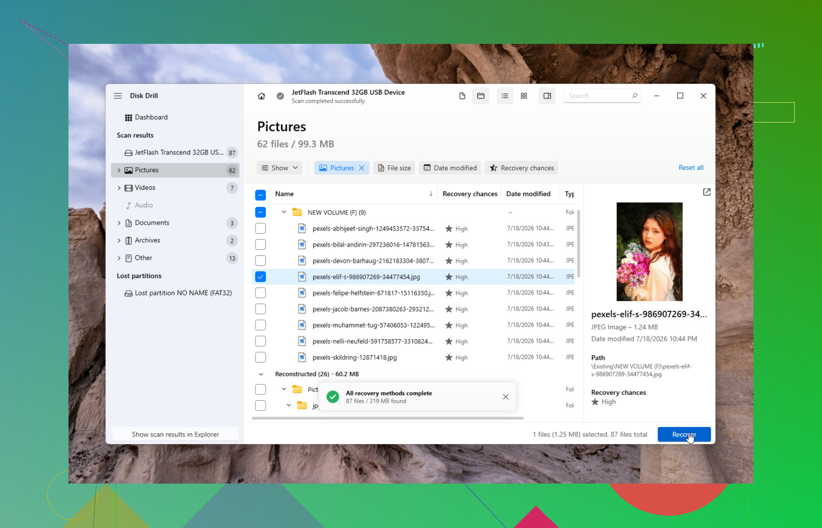Click the Reset all link

[x=691, y=167]
